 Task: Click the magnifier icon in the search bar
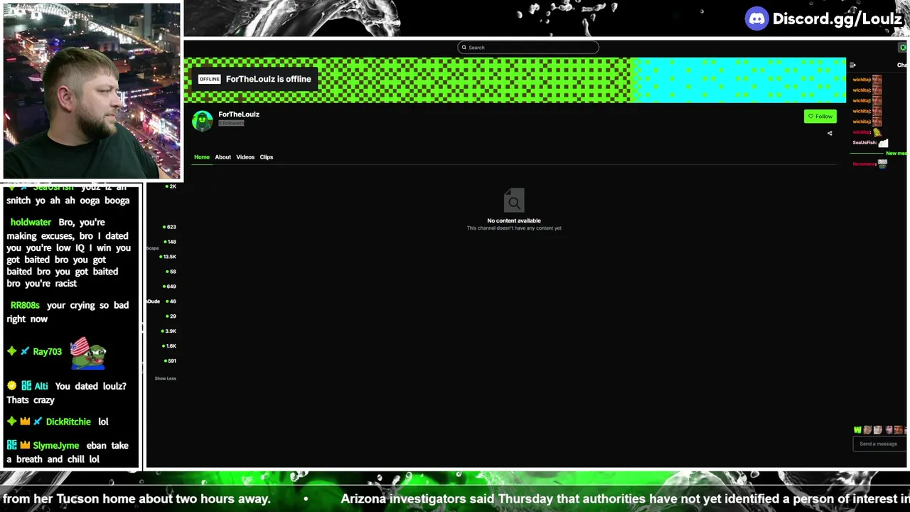[464, 48]
